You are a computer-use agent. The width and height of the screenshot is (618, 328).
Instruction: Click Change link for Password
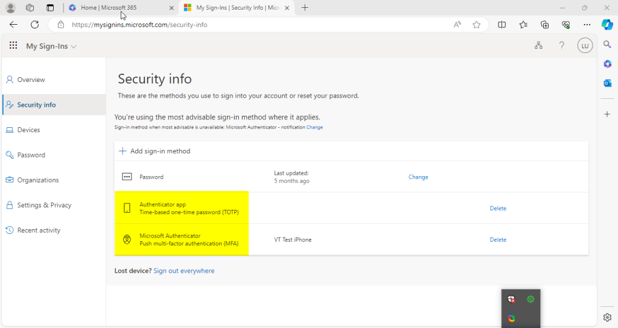(x=418, y=177)
